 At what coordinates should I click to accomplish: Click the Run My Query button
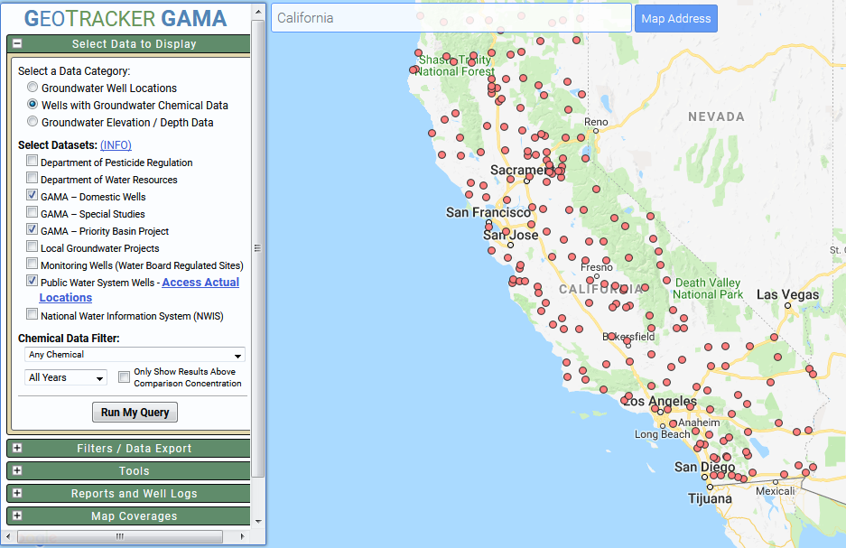(x=135, y=413)
